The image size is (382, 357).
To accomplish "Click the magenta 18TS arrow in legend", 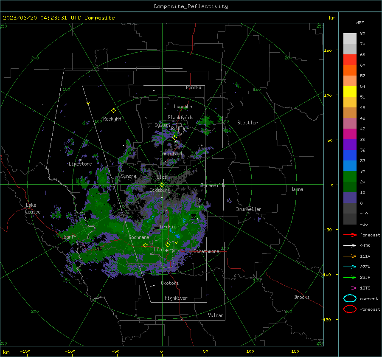I will click(350, 288).
